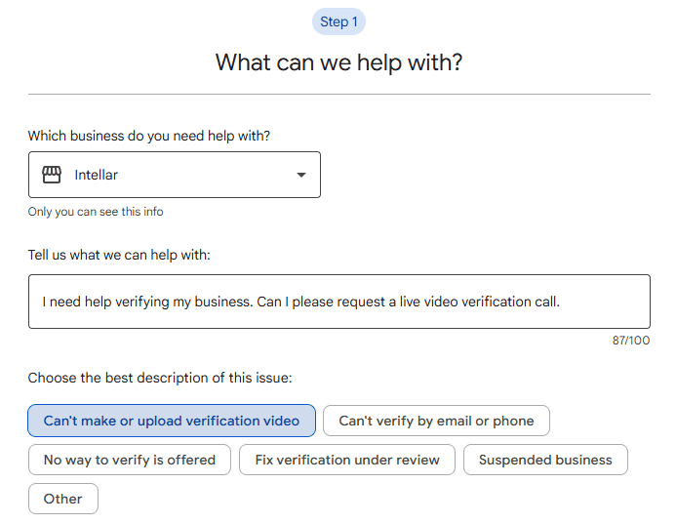Choose "Can't make or upload verification video"
This screenshot has width=676, height=524.
coord(172,421)
